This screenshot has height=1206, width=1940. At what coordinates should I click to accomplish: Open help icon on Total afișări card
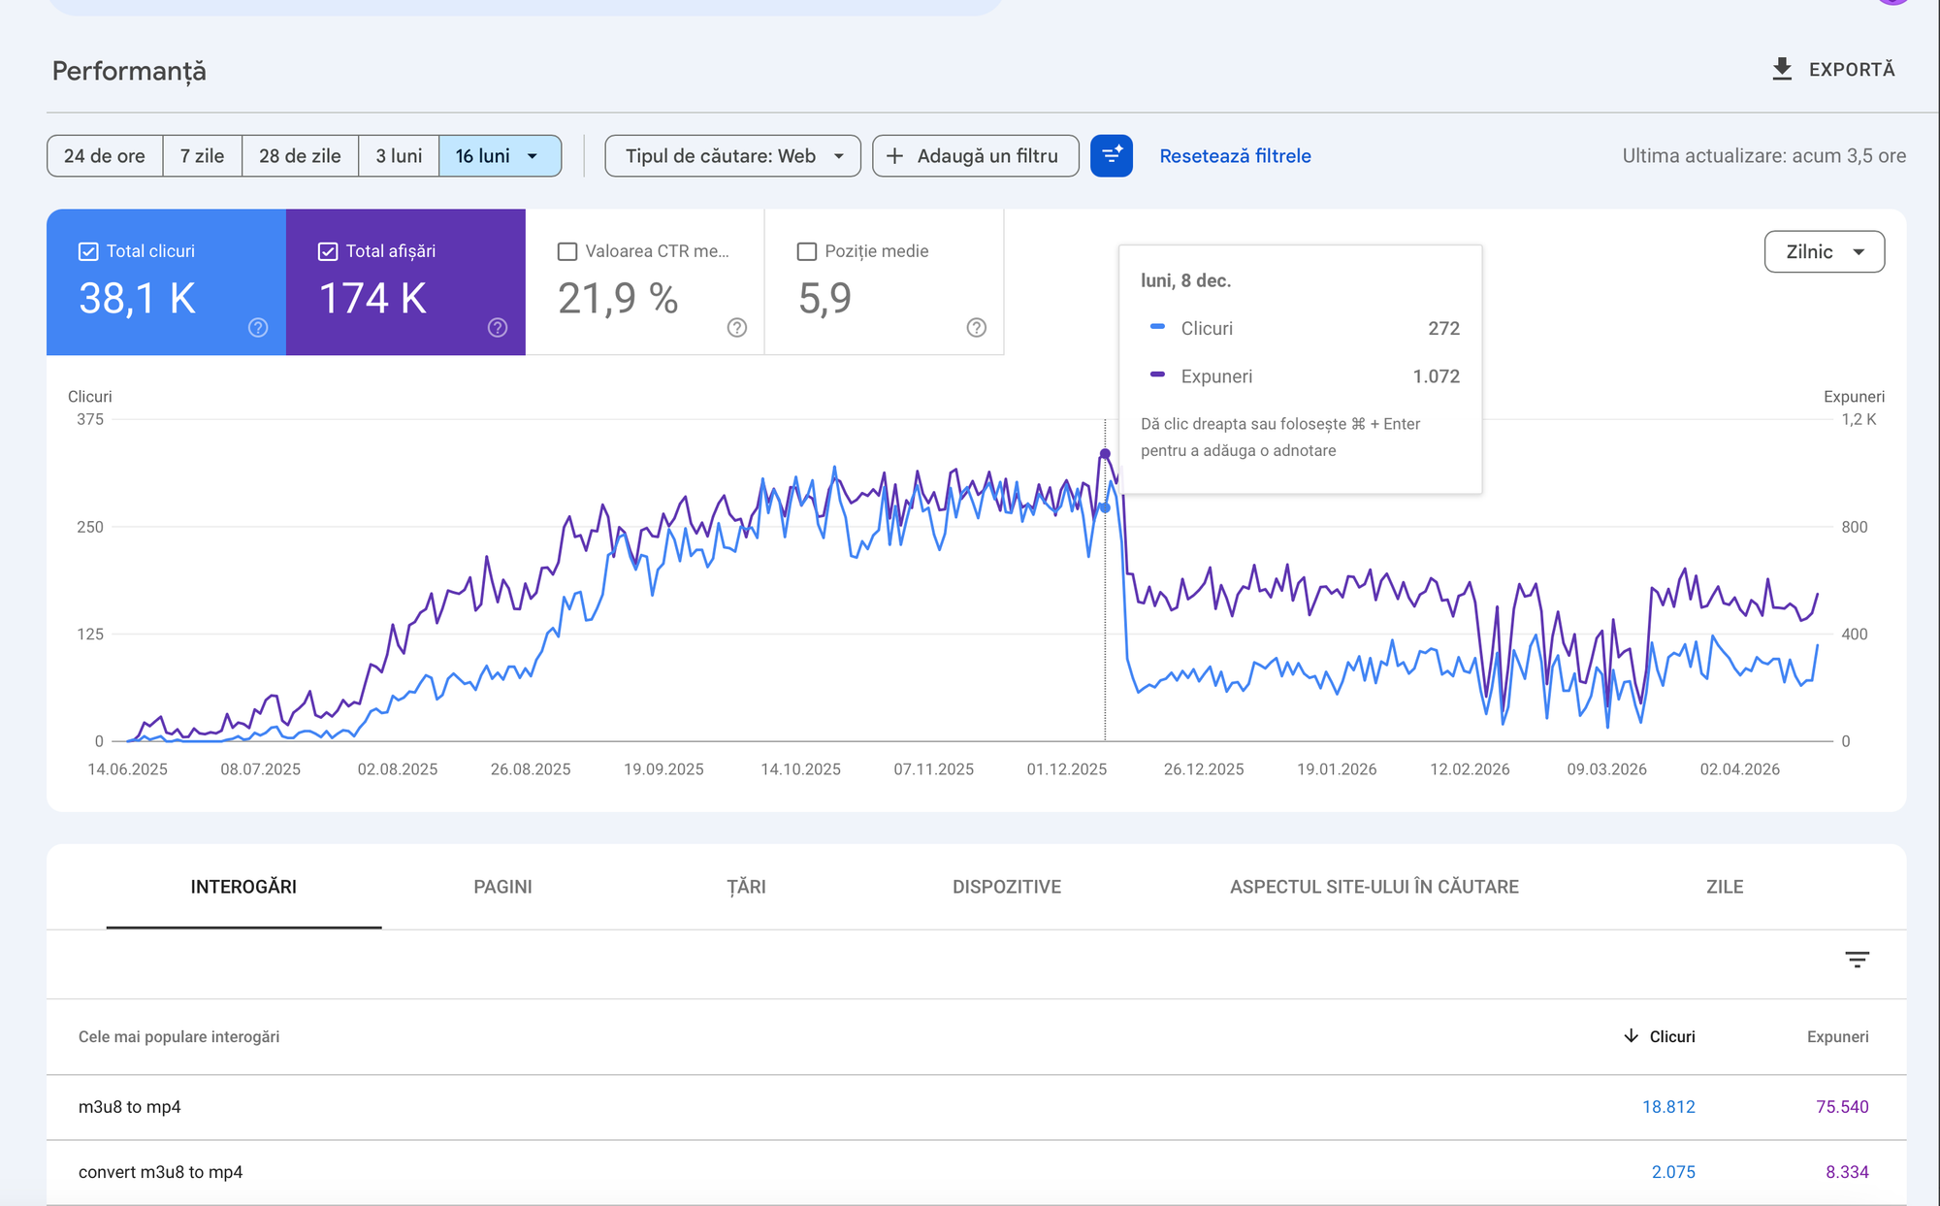click(498, 327)
